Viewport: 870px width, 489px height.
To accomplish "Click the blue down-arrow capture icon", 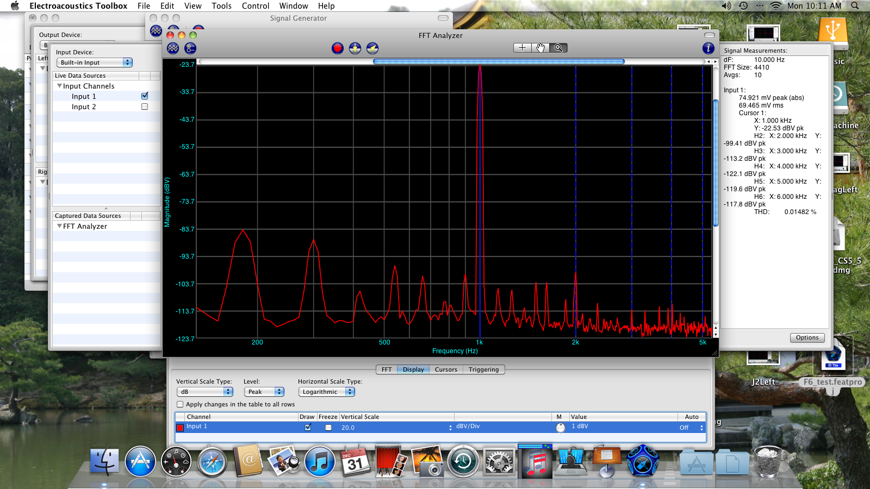I will pos(355,48).
